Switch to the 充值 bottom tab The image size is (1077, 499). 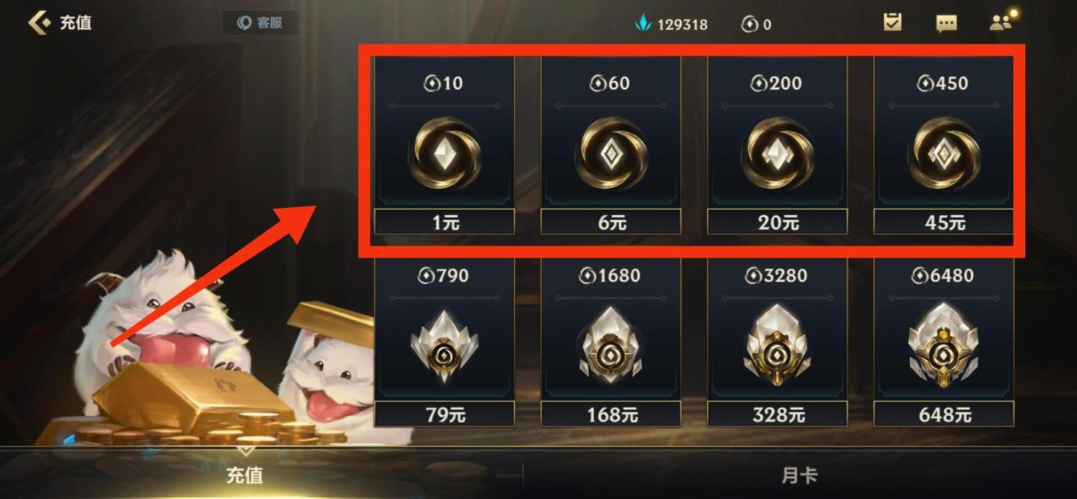tap(244, 475)
